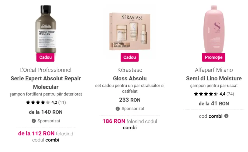248x152 pixels.
Task: Click the Alfaparf Milano brand name
Action: 214,70
